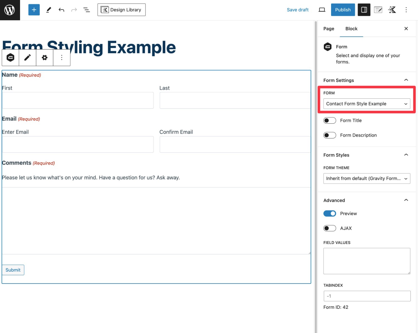The height and width of the screenshot is (333, 418).
Task: Select the Gravity Forms block icon
Action: [x=10, y=58]
